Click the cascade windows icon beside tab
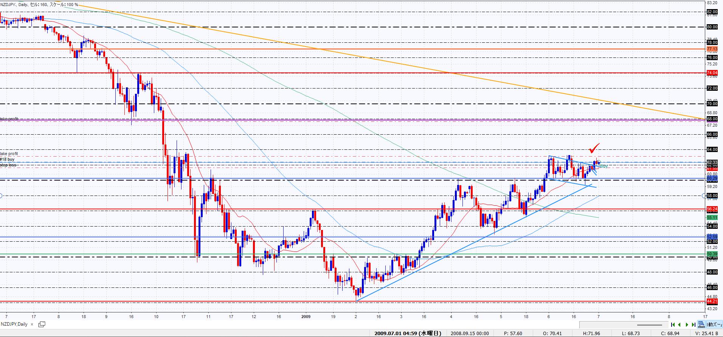This screenshot has width=723, height=337. (42, 324)
